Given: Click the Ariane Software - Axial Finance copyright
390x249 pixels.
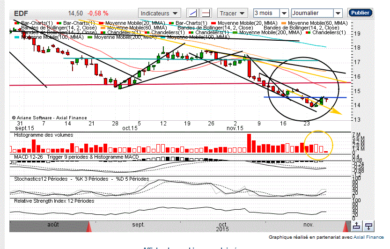Looking at the screenshot, I should 50,118.
